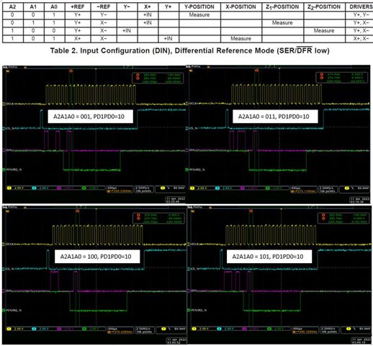This screenshot has width=373, height=346.
Task: Open the 001 oscilloscope capture image
Action: point(94,135)
